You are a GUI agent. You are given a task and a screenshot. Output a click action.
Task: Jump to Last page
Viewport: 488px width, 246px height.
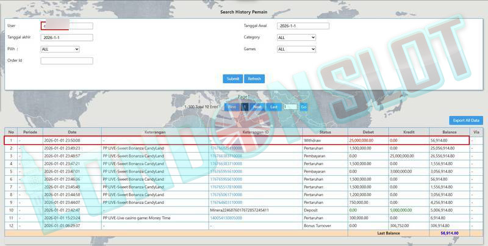click(x=274, y=107)
